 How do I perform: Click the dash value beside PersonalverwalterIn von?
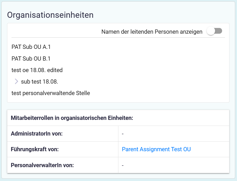click(x=123, y=165)
